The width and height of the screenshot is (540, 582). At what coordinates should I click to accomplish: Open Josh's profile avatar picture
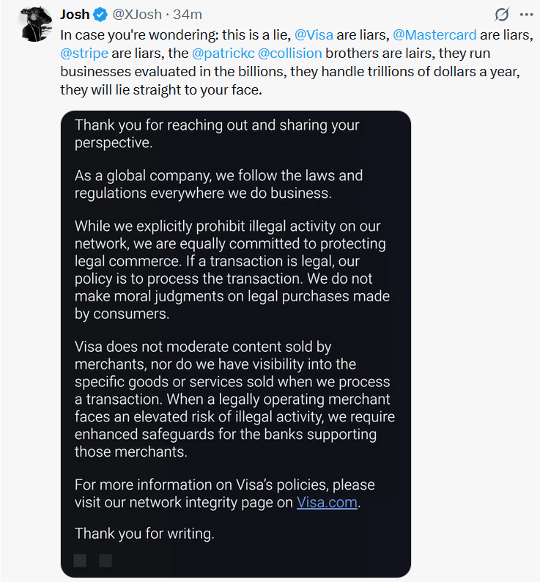point(34,23)
